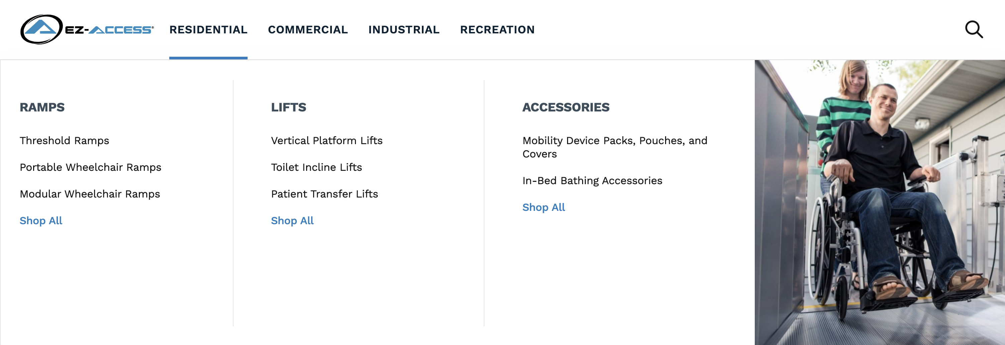The image size is (1005, 345).
Task: Open Modular Wheelchair Ramps
Action: [x=90, y=194]
